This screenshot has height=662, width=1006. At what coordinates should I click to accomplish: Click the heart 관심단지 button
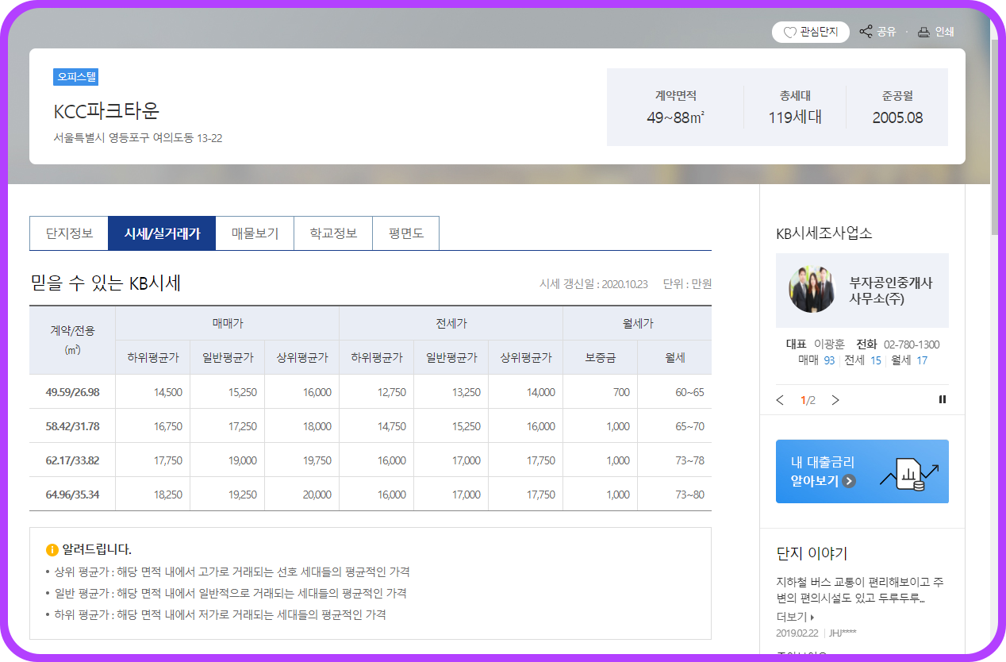click(810, 33)
